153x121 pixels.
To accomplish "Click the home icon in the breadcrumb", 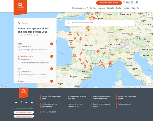I will pos(19,23).
